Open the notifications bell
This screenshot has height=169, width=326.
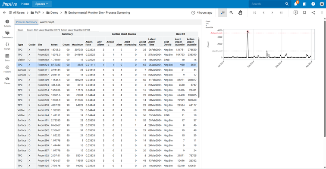coord(296,4)
